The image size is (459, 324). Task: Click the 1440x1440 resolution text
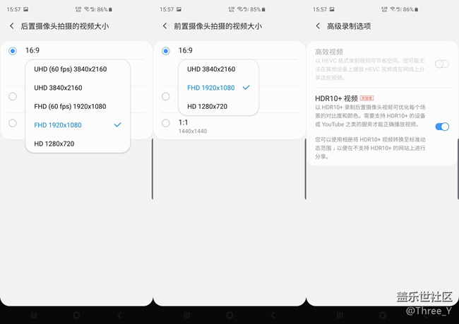click(x=193, y=131)
